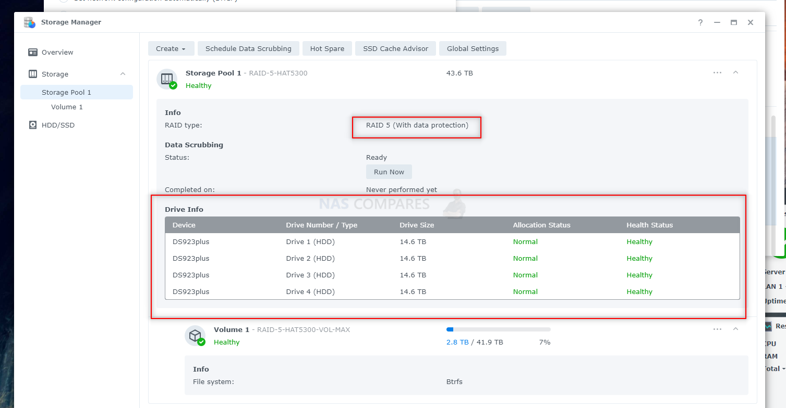The height and width of the screenshot is (408, 786).
Task: Click the RAID 5 (With data protection) text
Action: click(x=417, y=125)
